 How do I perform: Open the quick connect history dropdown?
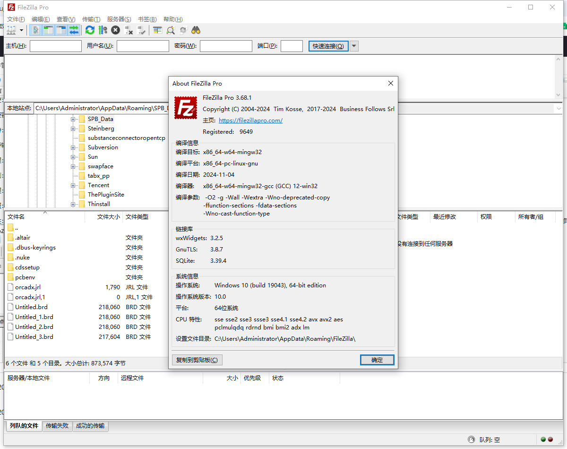(x=354, y=46)
